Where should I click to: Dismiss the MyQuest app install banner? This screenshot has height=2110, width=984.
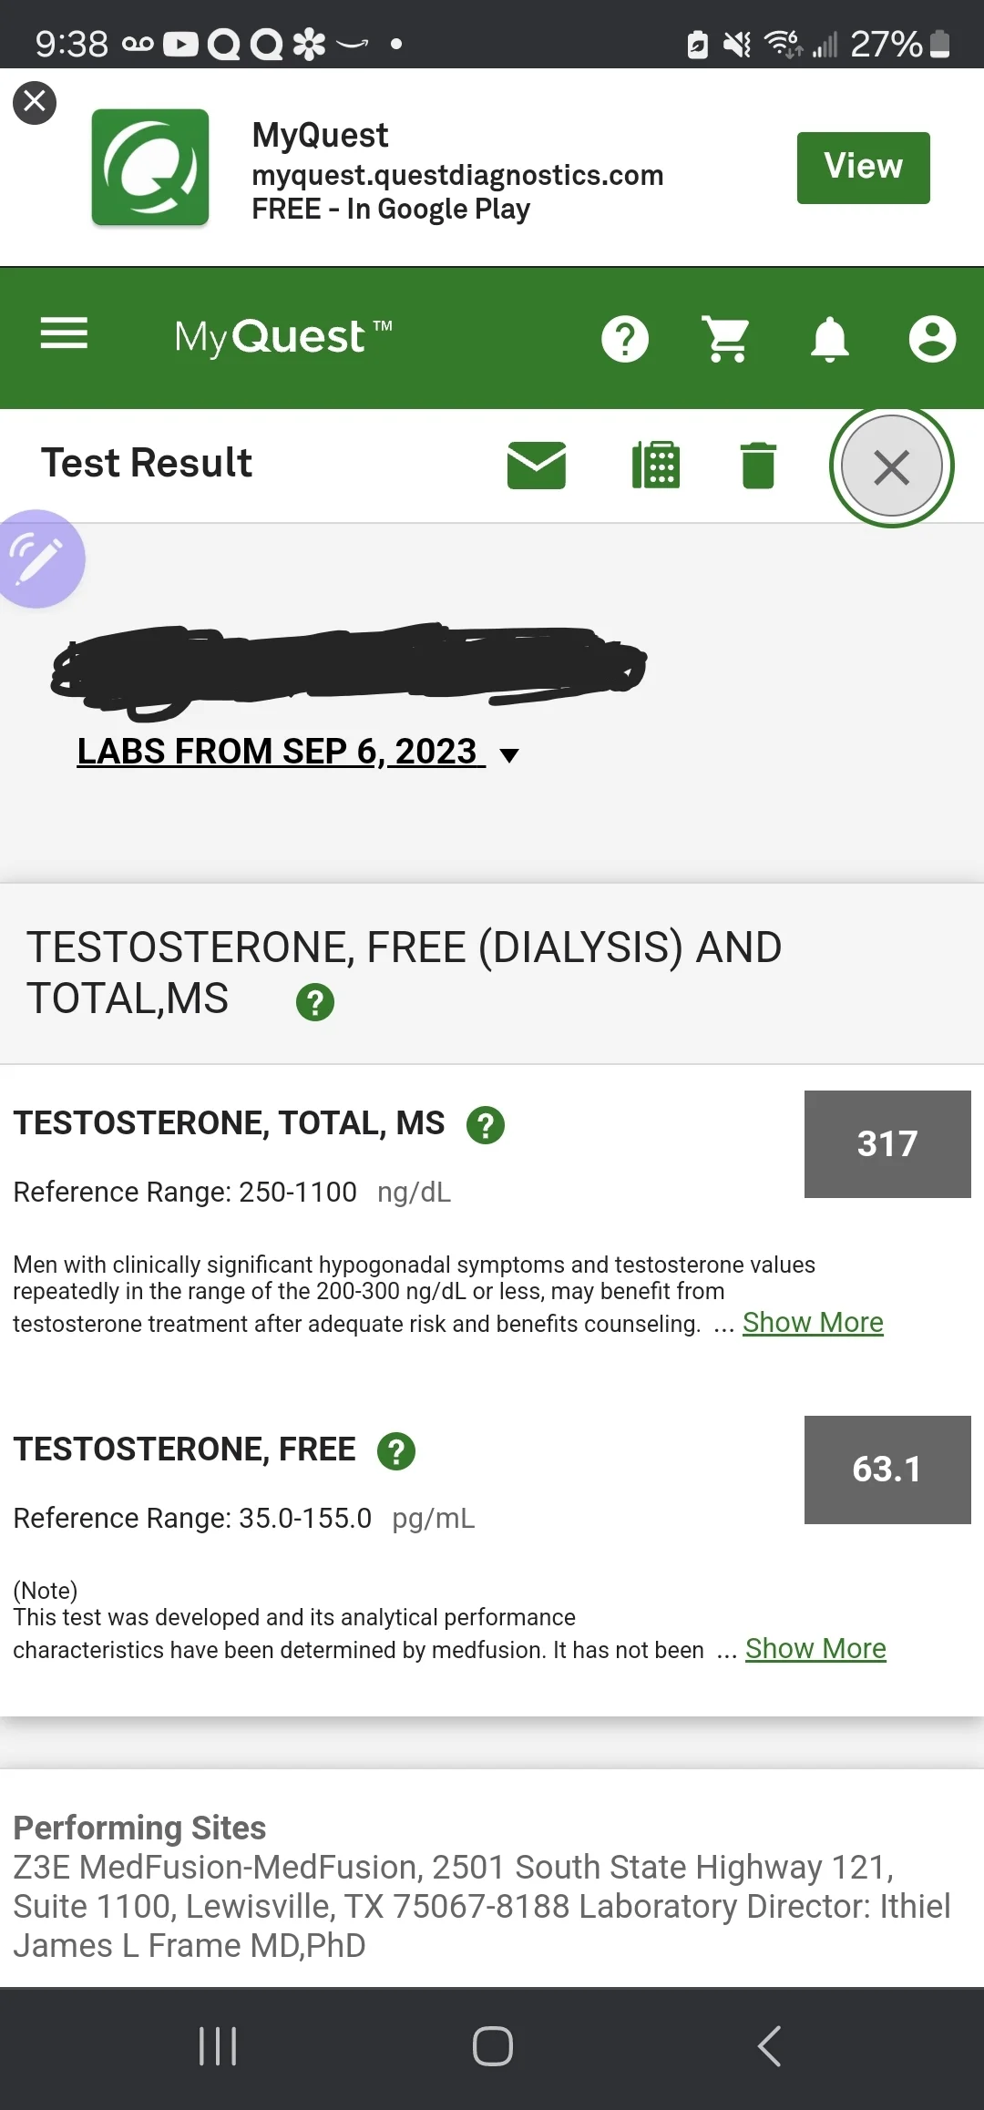tap(35, 102)
